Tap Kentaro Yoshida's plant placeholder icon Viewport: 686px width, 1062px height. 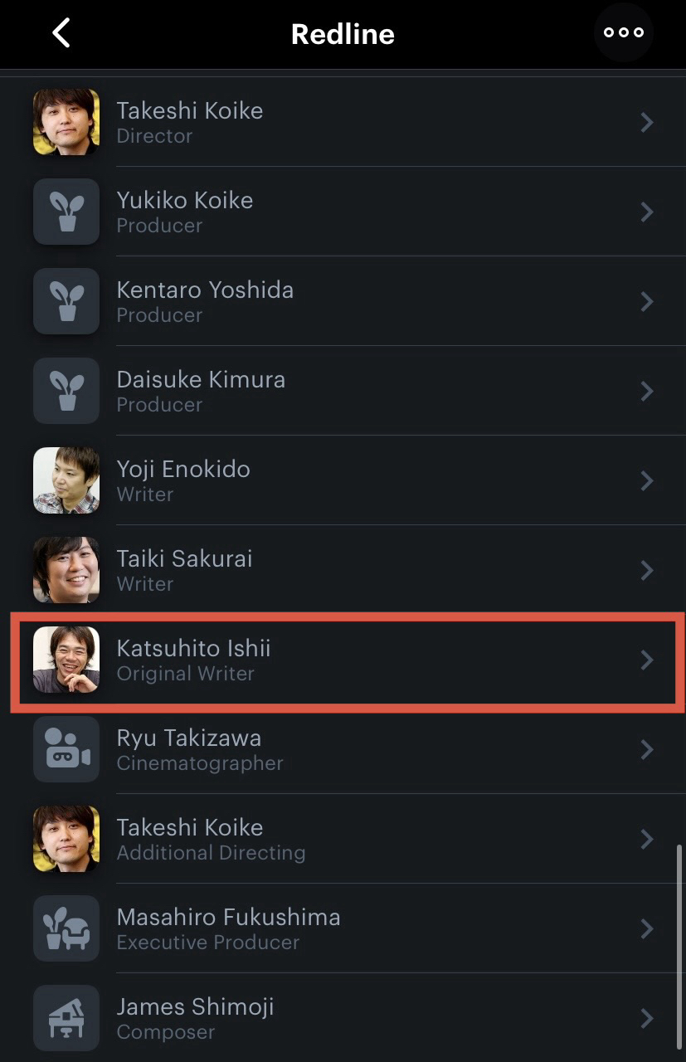[66, 301]
